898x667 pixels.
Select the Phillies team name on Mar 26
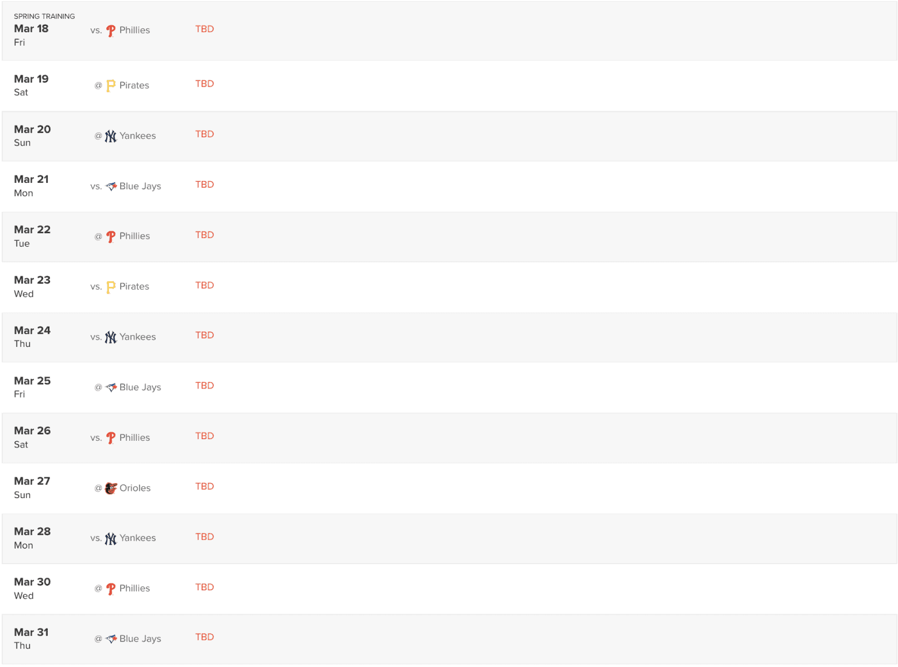(x=135, y=438)
